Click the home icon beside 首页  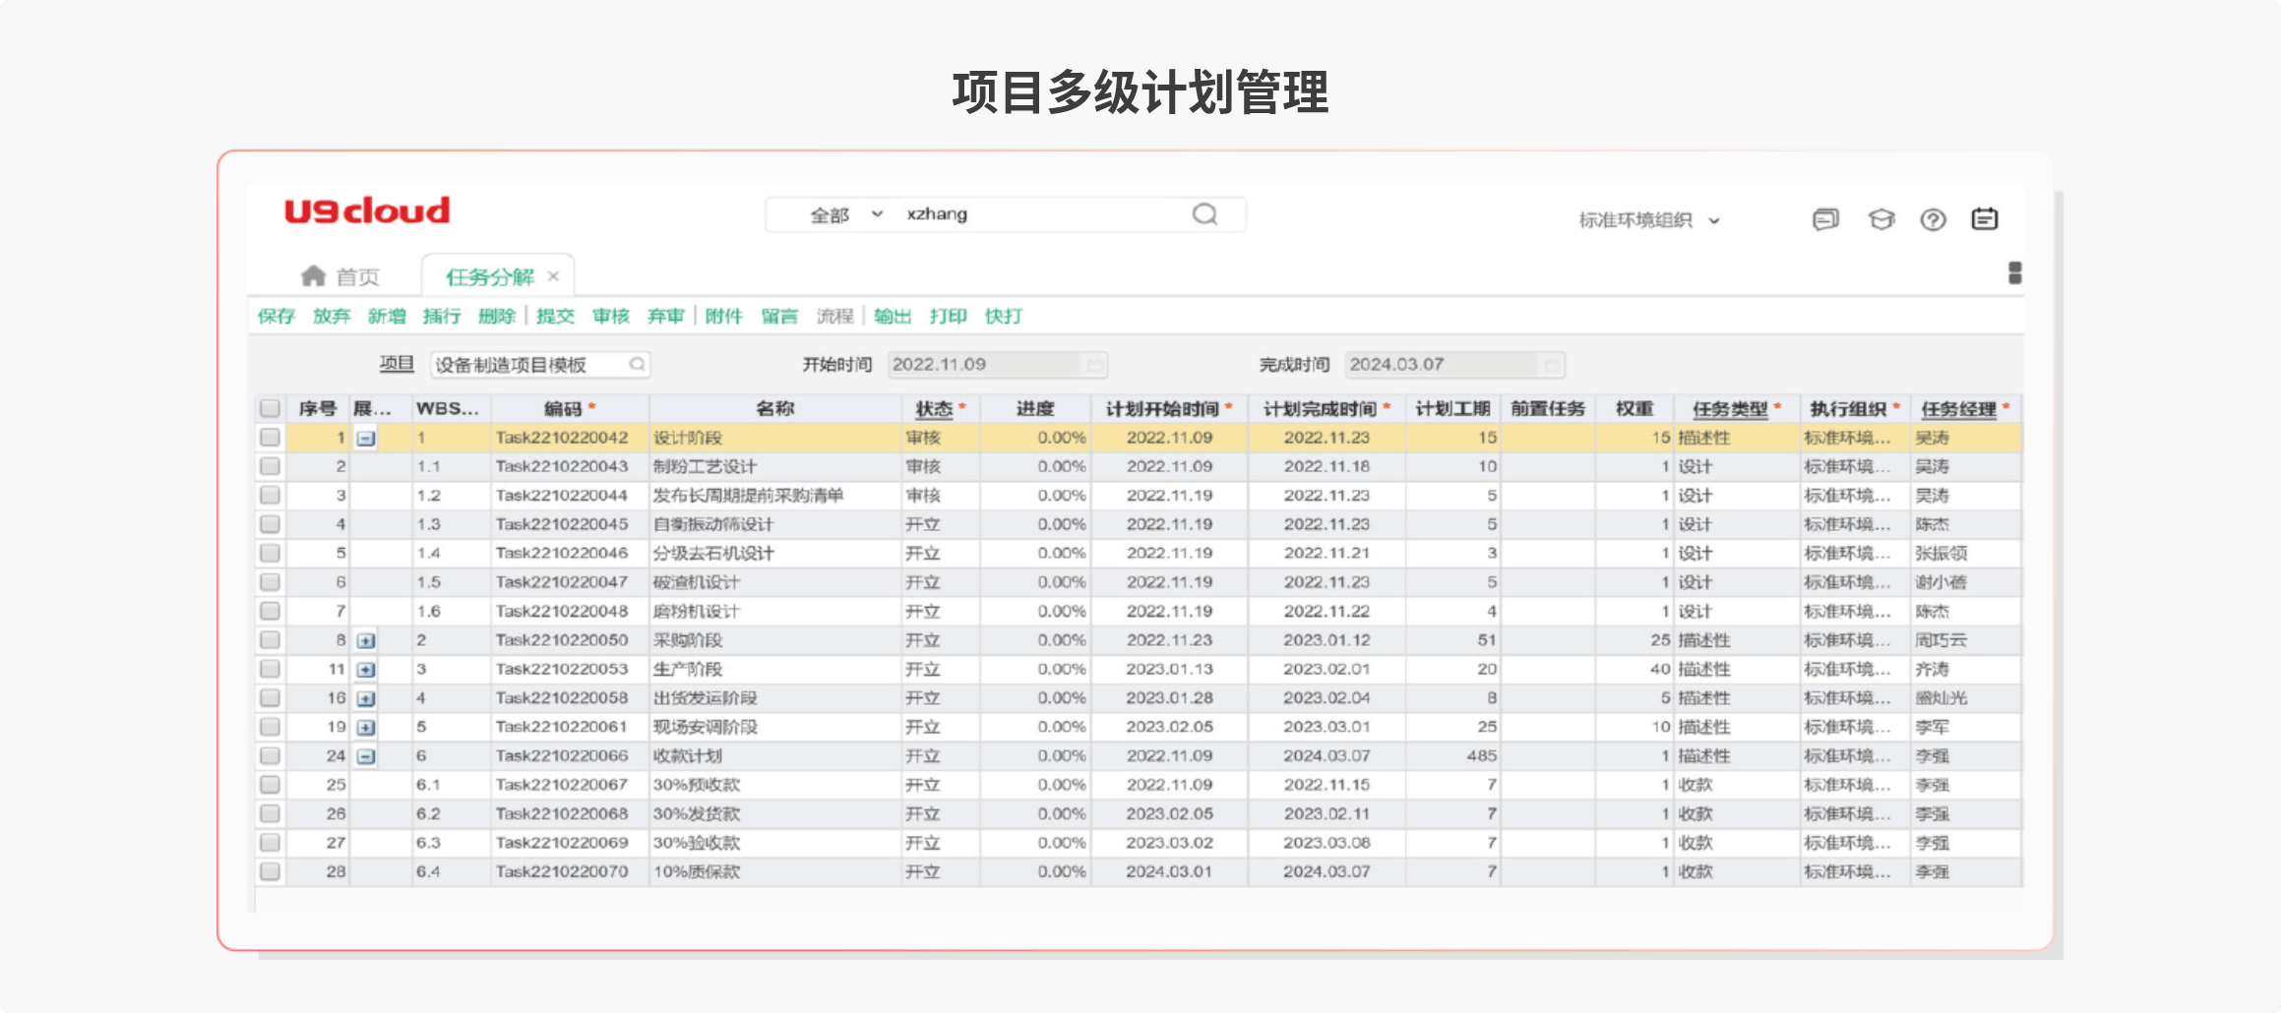(313, 276)
